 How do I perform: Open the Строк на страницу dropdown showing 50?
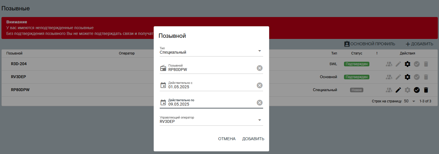tap(410, 101)
